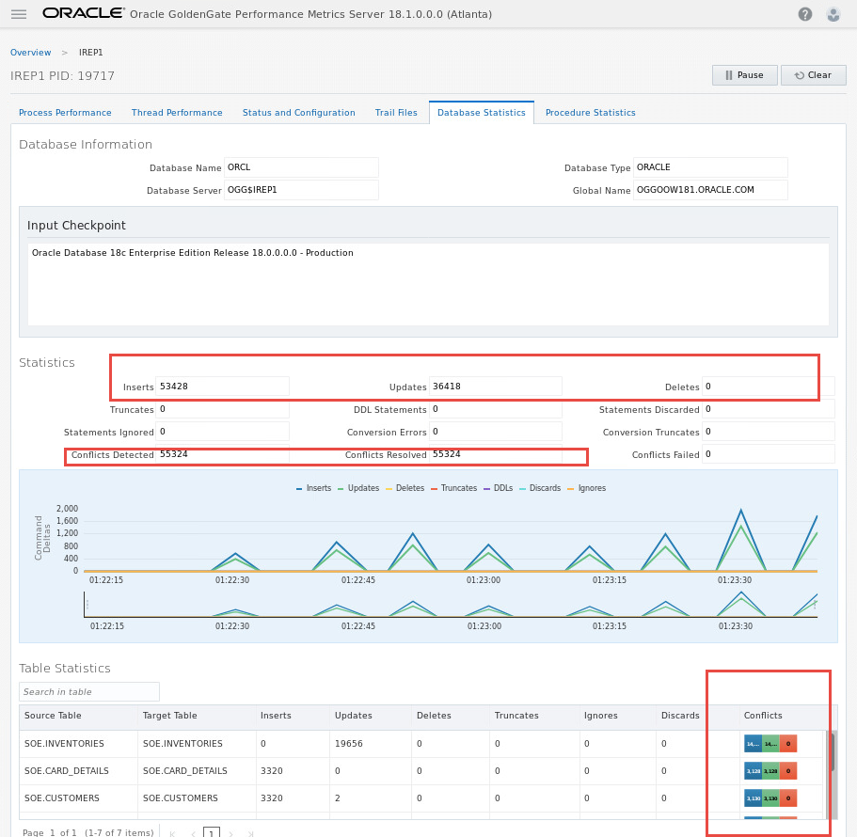Go back to the Overview breadcrumb
Image resolution: width=857 pixels, height=837 pixels.
(x=31, y=53)
